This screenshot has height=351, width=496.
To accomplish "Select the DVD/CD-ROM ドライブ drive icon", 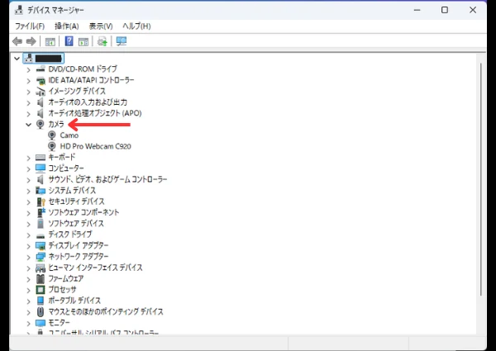I will (41, 69).
